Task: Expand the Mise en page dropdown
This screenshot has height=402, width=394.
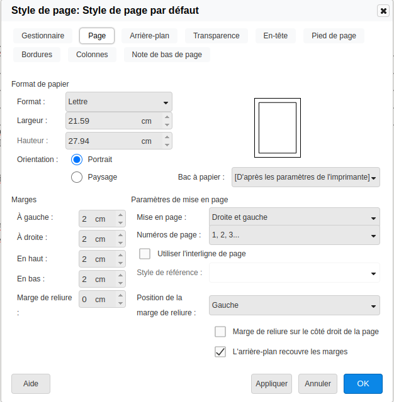Action: tap(294, 217)
